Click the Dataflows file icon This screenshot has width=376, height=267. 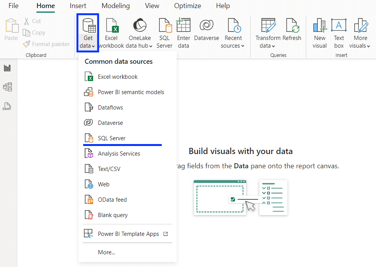(x=89, y=108)
